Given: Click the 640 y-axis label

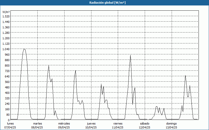Looking at the screenshot, I should [x=7, y=76].
